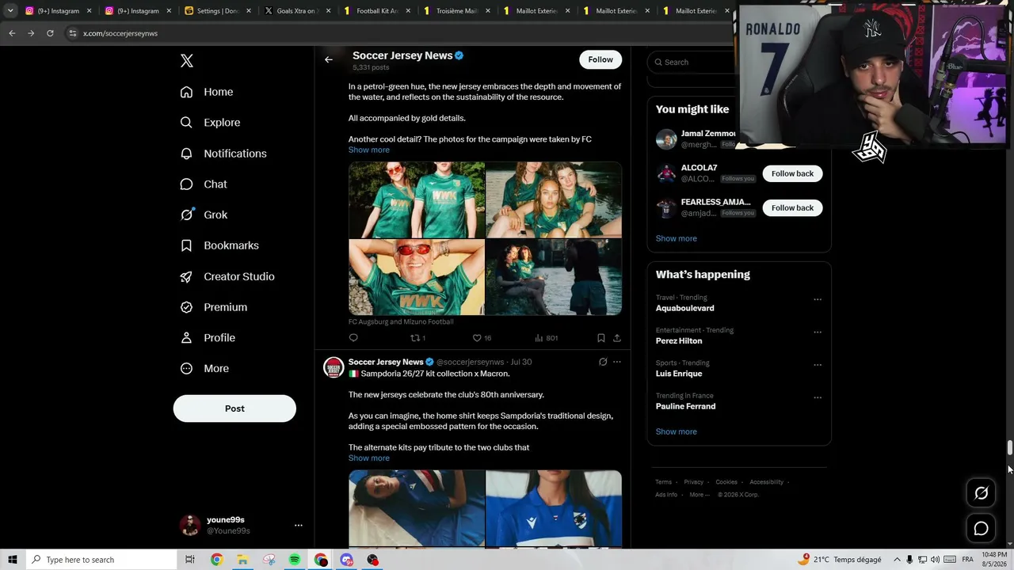Open Chat from the sidebar
Screen dimensions: 1014x570
pyautogui.click(x=204, y=184)
